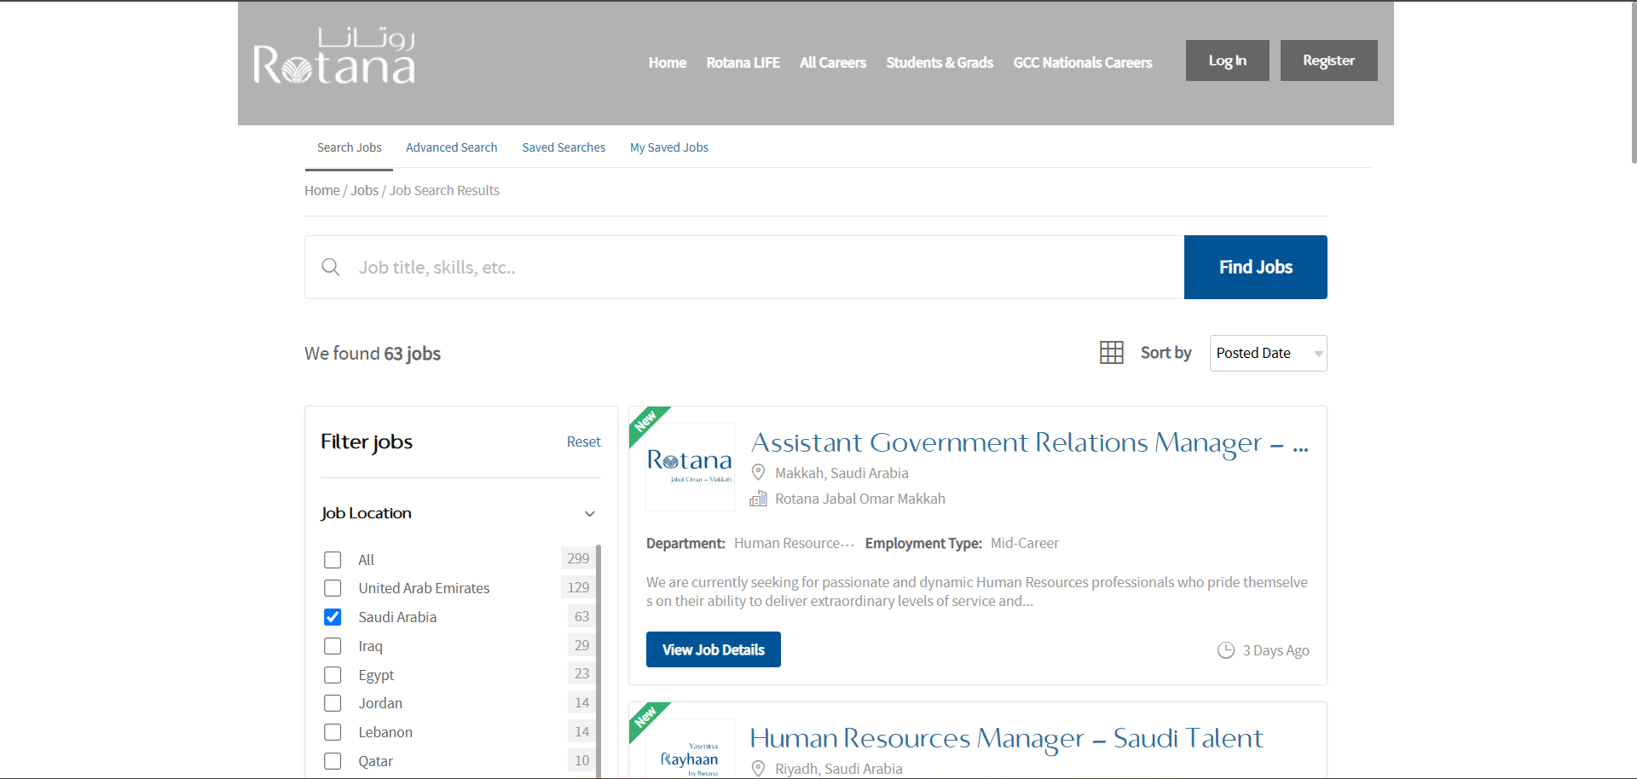This screenshot has height=779, width=1637.
Task: Click the Find Jobs button
Action: pos(1255,267)
